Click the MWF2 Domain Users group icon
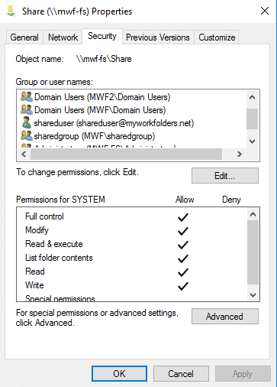Viewport: 277px width, 387px height. (27, 97)
